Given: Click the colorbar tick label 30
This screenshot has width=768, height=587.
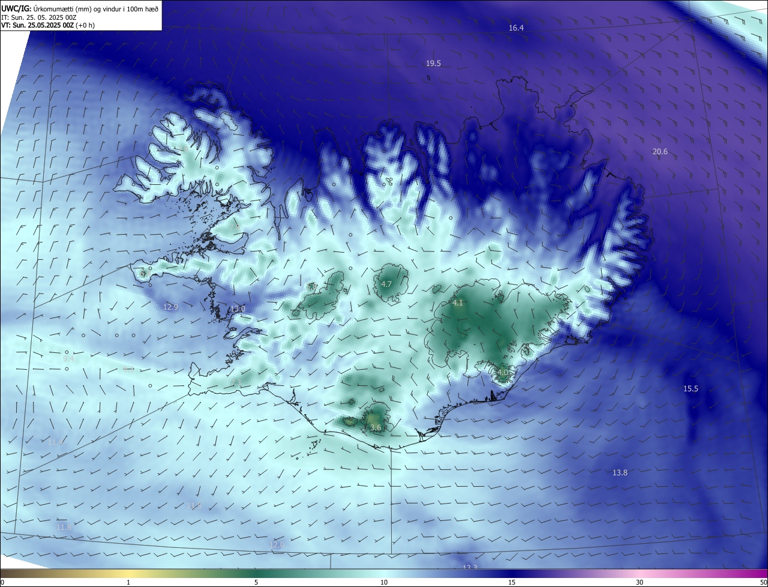Looking at the screenshot, I should click(x=640, y=582).
